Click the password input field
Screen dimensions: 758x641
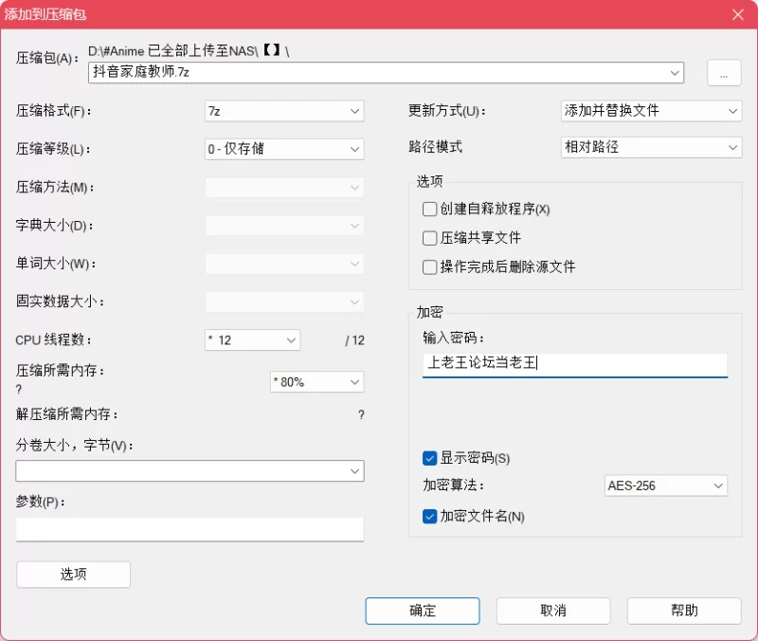click(575, 364)
